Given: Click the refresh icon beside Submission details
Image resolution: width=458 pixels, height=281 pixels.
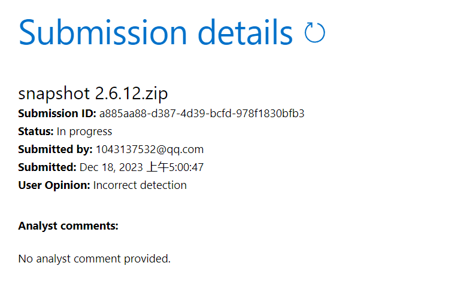Looking at the screenshot, I should click(314, 32).
